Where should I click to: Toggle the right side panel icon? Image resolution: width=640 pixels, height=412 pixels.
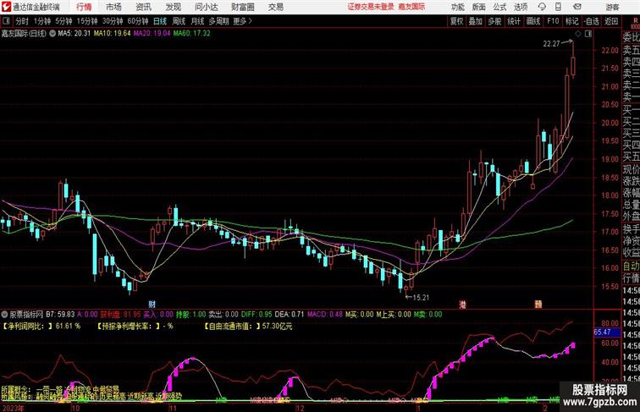588,34
